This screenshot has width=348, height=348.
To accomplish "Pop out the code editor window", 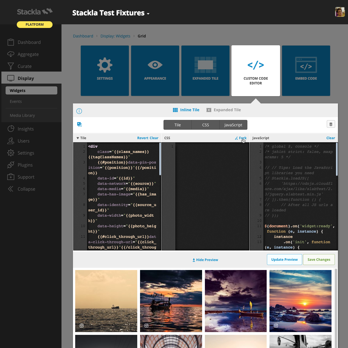I will coord(79,124).
